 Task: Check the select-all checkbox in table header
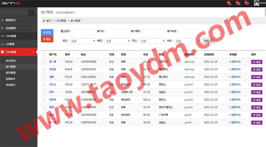[x=44, y=54]
